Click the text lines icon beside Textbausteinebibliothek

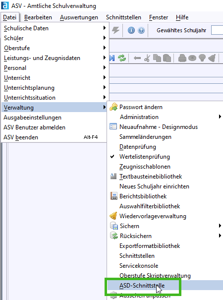tap(113, 176)
